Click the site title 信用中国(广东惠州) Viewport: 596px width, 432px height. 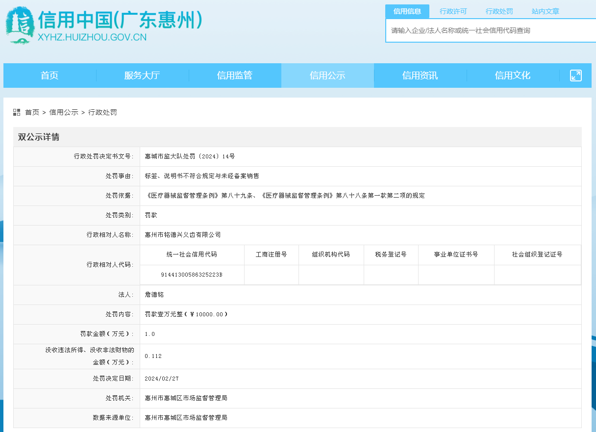point(121,20)
